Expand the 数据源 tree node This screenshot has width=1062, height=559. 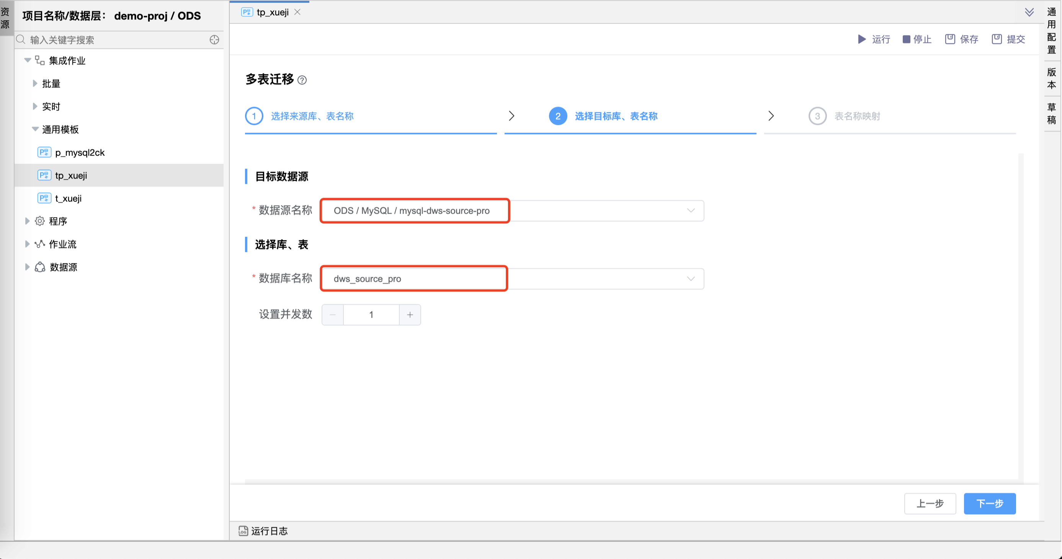coord(27,267)
